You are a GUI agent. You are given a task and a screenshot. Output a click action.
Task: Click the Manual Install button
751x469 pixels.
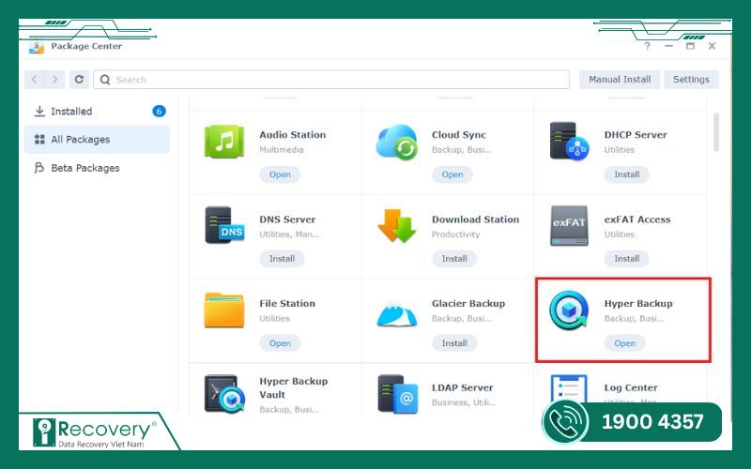(620, 80)
